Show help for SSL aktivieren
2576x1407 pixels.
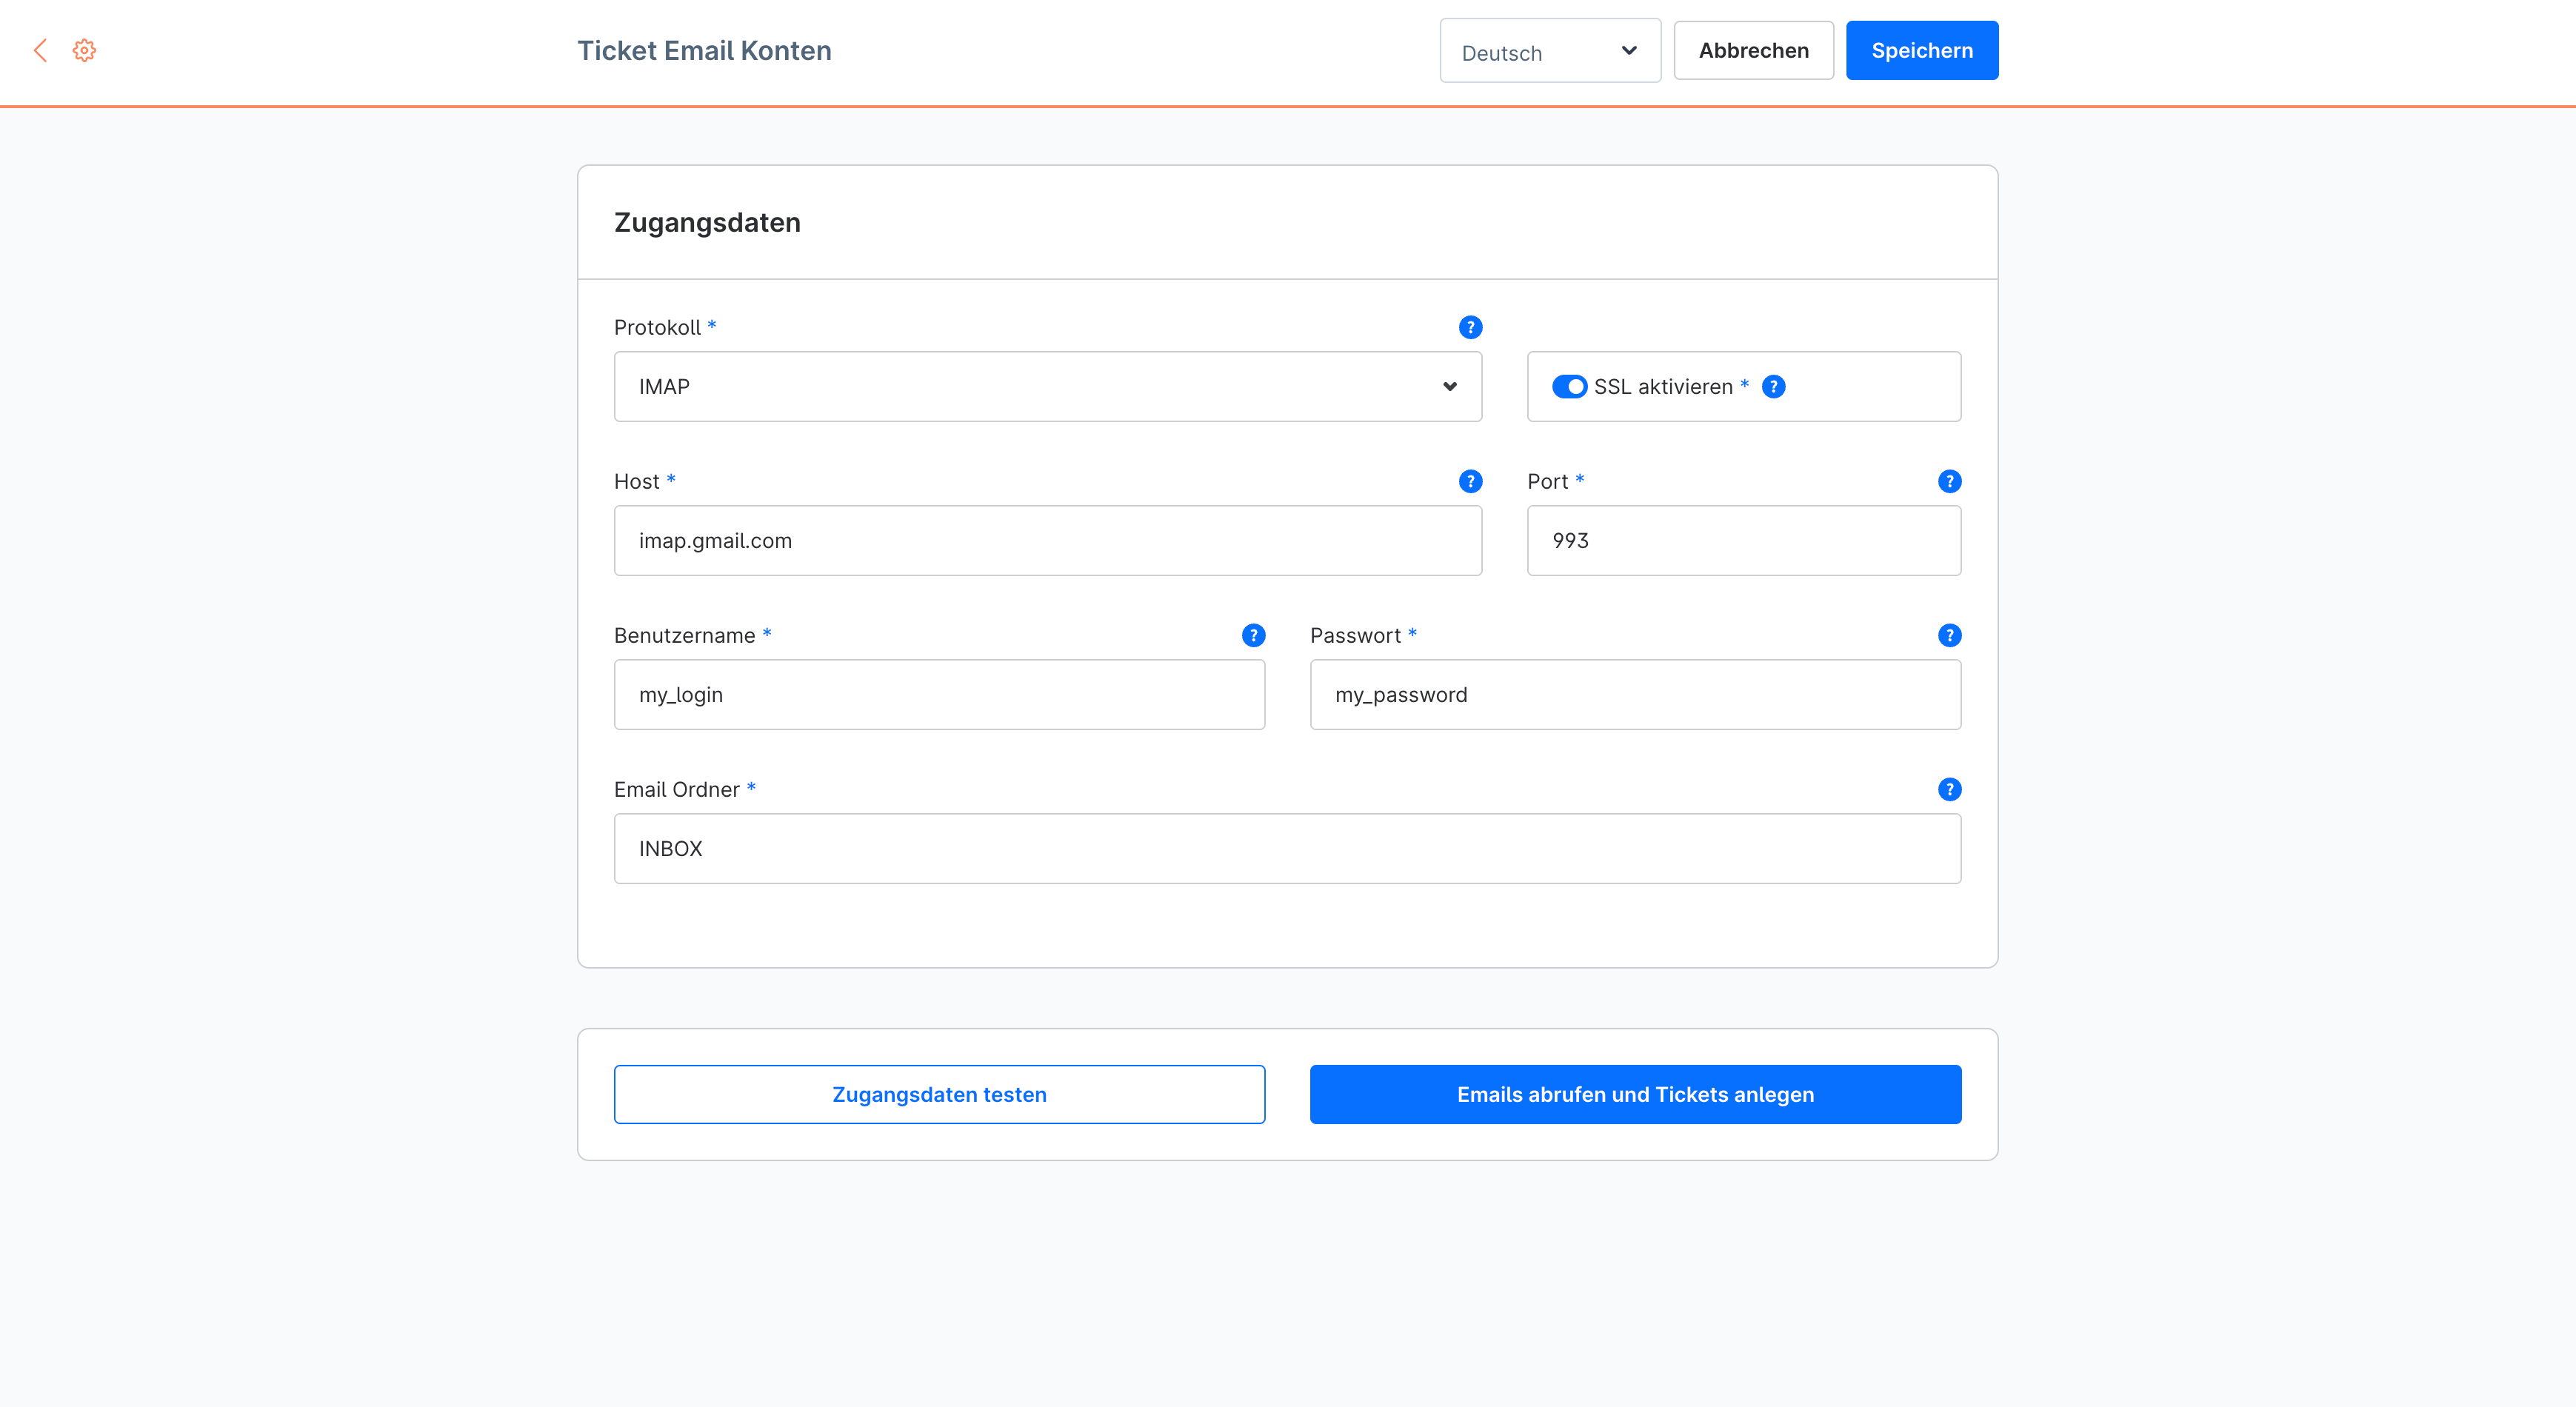coord(1773,387)
